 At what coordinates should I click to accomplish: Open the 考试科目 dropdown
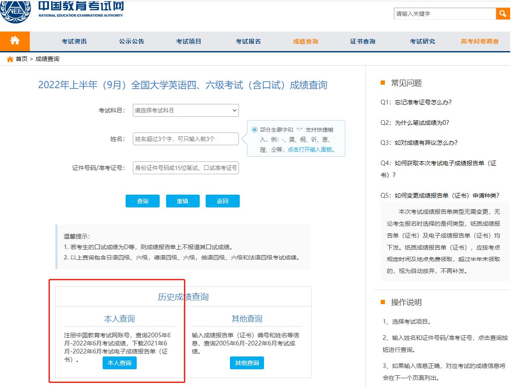(x=186, y=110)
